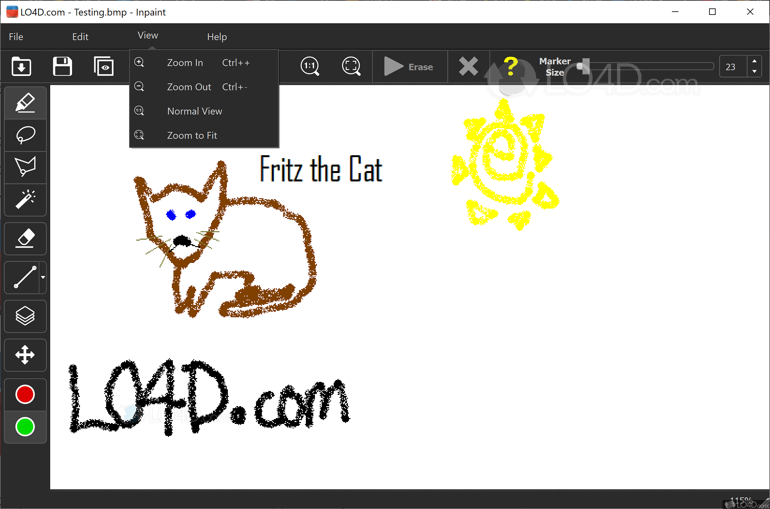Select the Eraser tool

coord(25,239)
